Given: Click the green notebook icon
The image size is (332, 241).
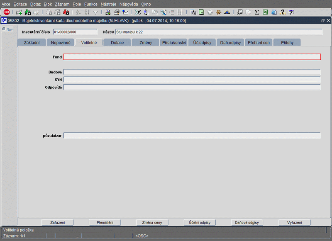Looking at the screenshot, I should (201, 12).
